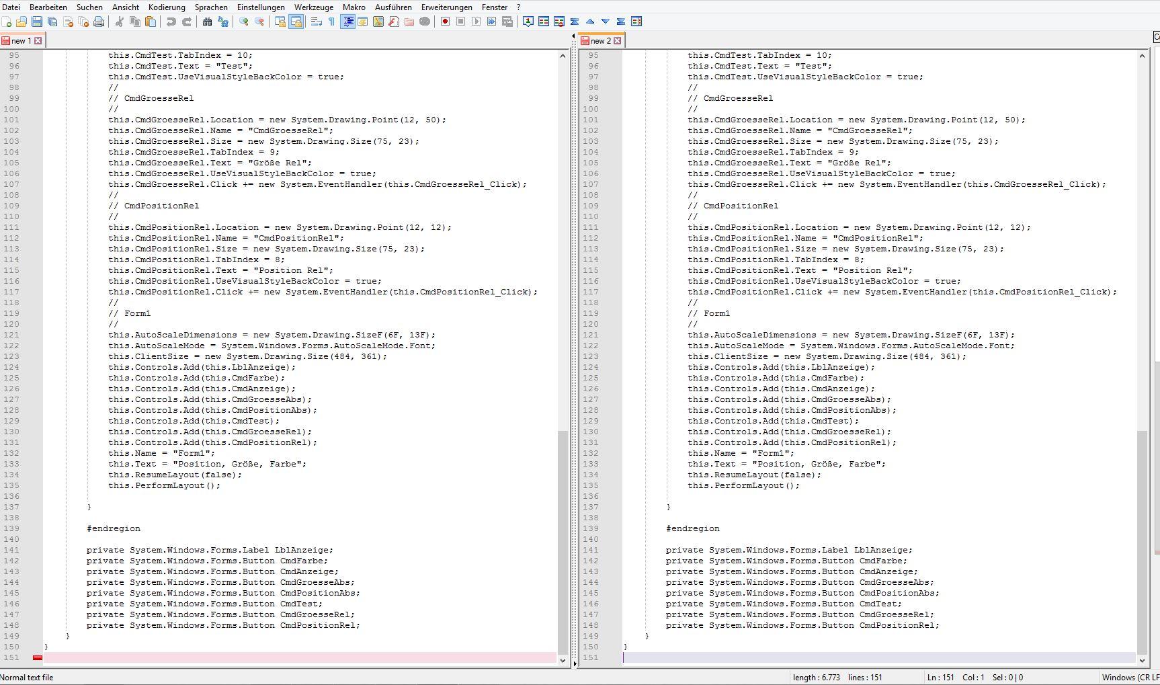This screenshot has height=685, width=1160.
Task: Go to next difference down arrow
Action: (x=606, y=22)
